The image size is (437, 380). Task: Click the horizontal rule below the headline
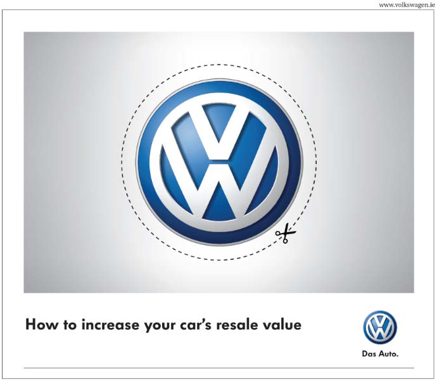pyautogui.click(x=218, y=368)
